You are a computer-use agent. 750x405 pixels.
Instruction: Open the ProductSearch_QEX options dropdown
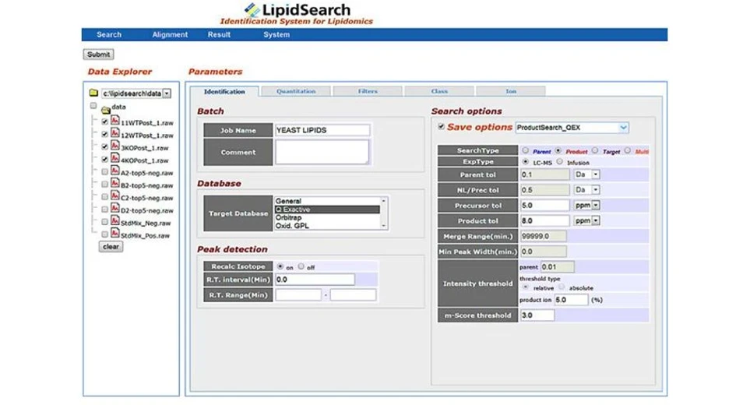point(623,127)
